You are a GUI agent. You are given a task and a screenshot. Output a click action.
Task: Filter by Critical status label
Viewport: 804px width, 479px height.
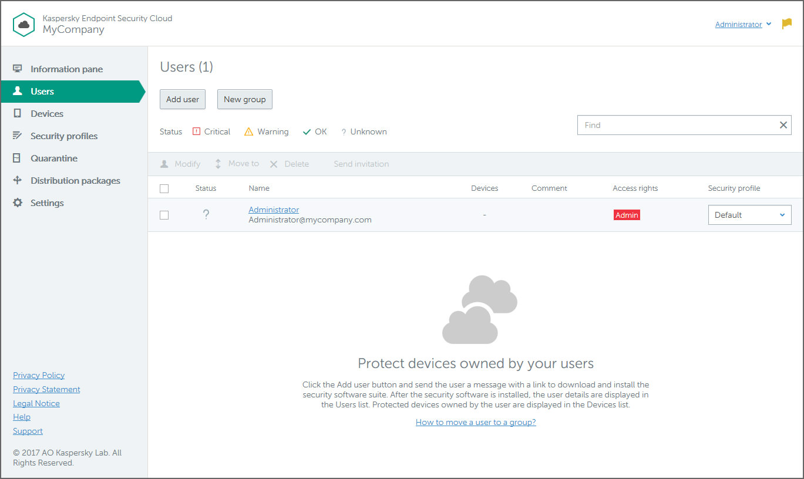tap(217, 131)
